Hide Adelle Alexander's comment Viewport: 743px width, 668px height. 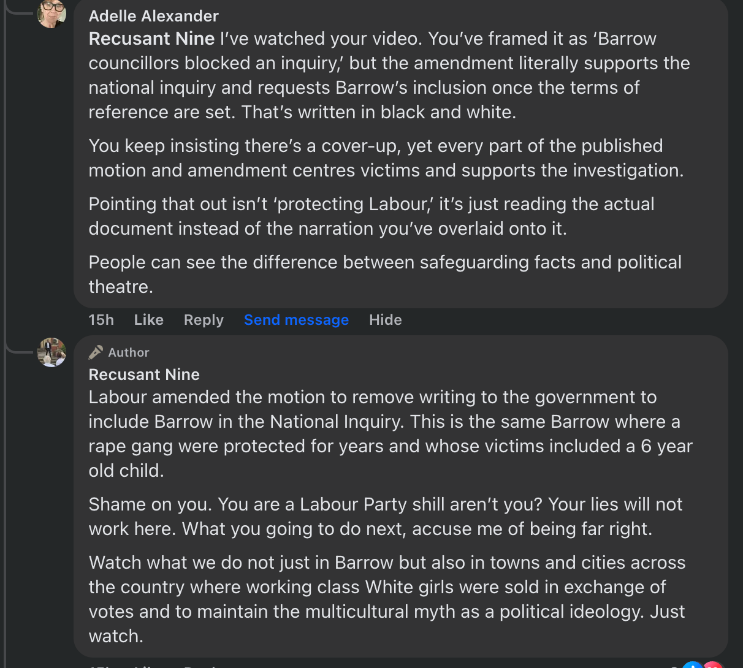click(385, 320)
